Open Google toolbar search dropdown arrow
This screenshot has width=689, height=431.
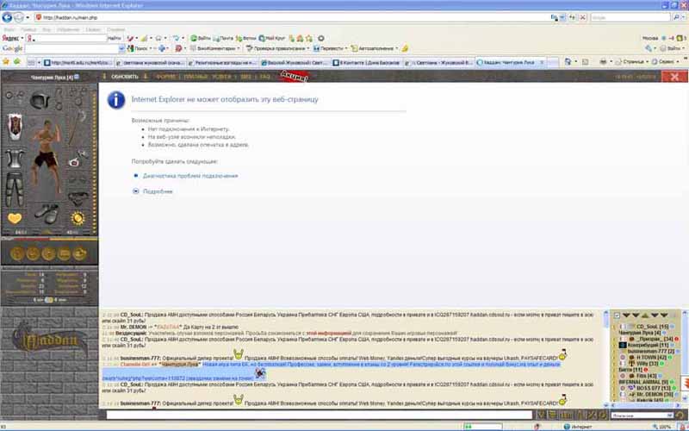121,48
